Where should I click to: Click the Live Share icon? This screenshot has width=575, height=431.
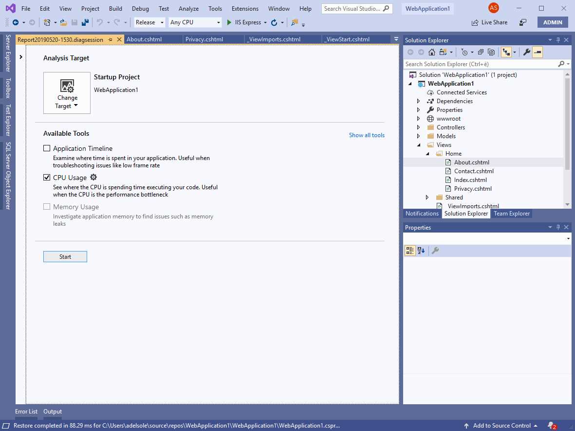pyautogui.click(x=489, y=22)
